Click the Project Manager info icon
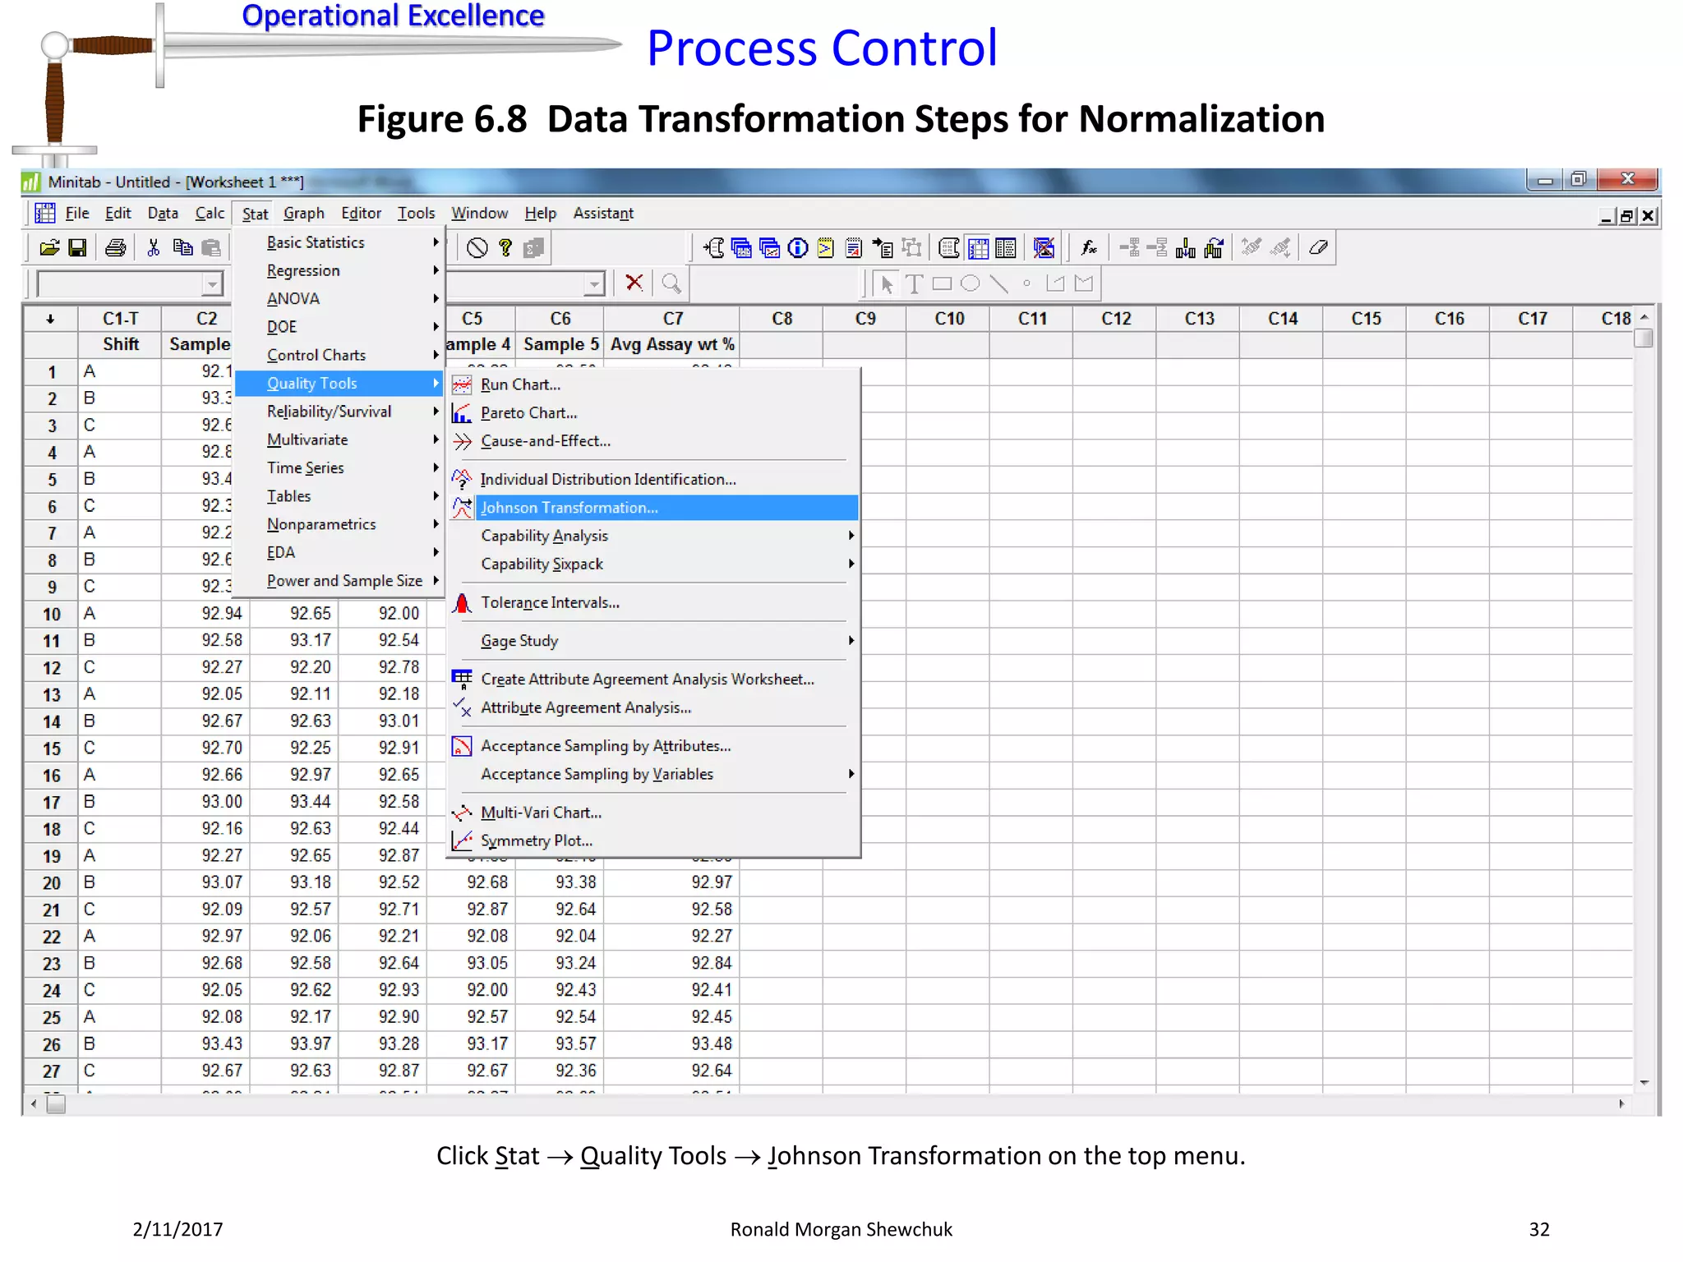 point(797,248)
